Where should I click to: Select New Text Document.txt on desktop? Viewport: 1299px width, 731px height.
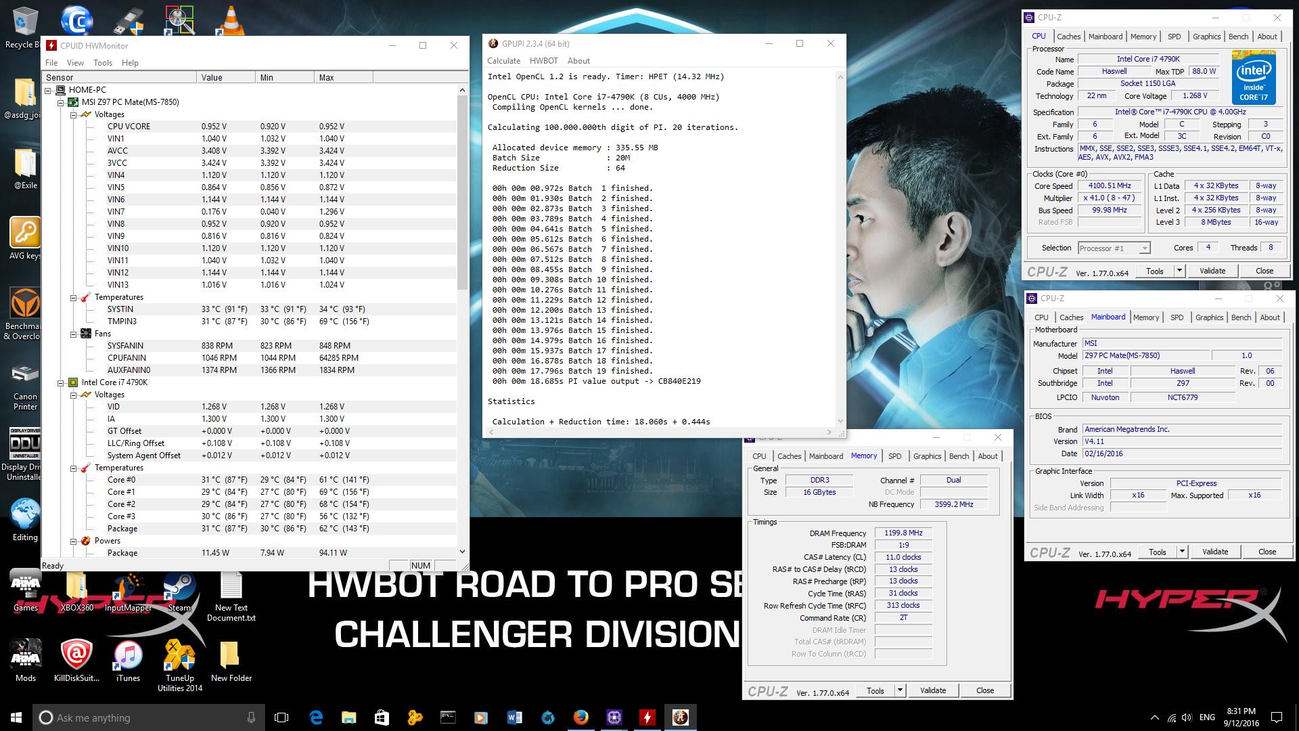click(231, 596)
